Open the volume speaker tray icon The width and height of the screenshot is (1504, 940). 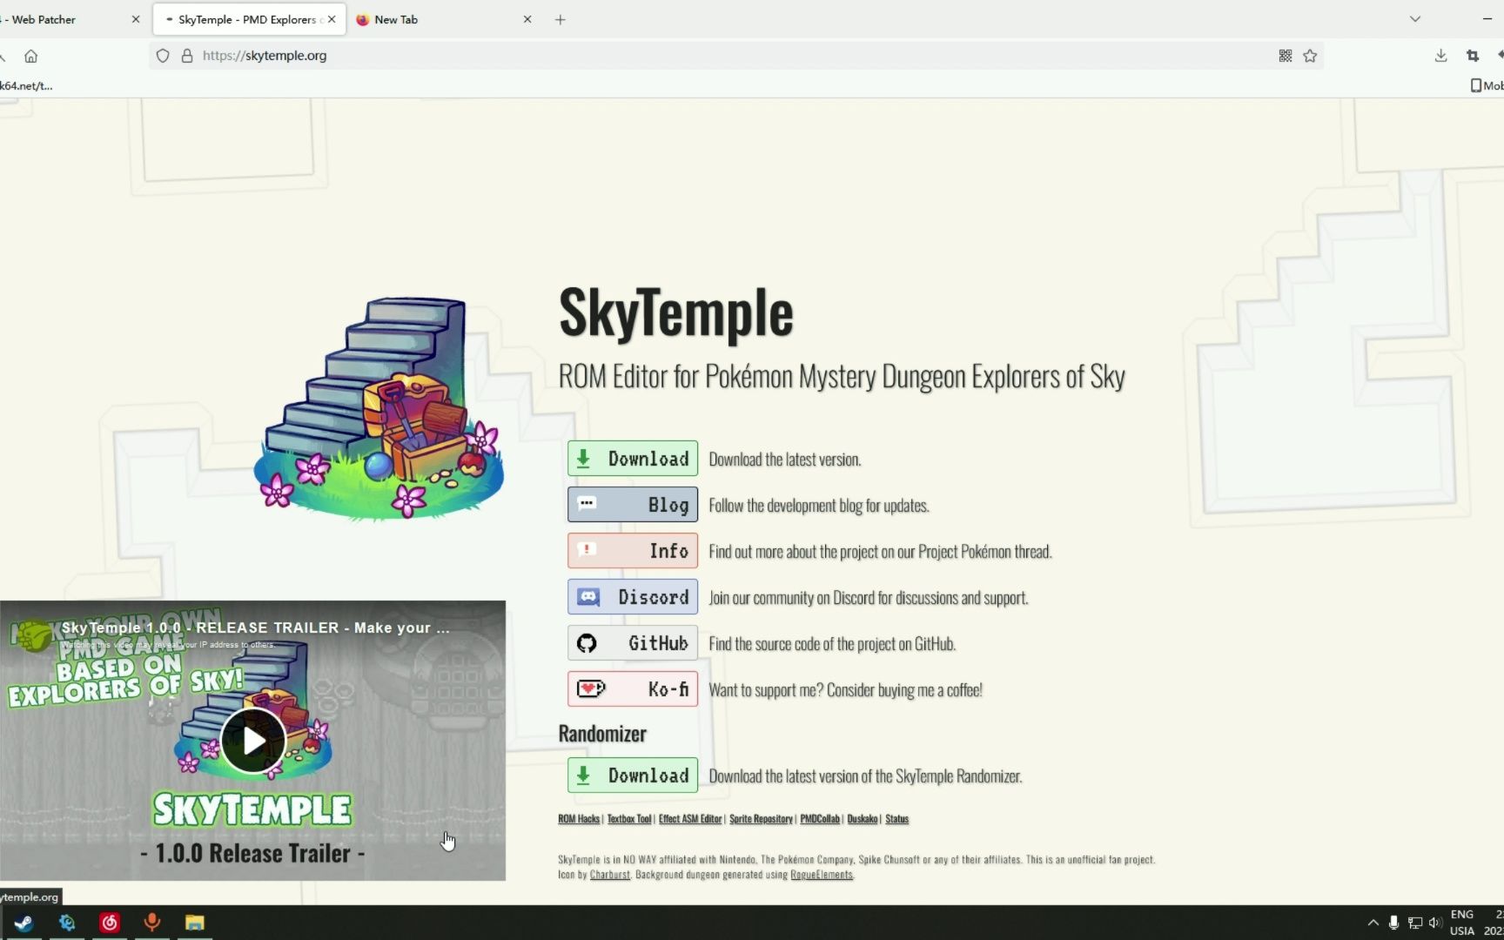click(x=1435, y=923)
